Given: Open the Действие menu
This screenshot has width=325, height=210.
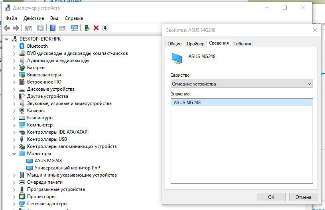Looking at the screenshot, I should click(33, 18).
